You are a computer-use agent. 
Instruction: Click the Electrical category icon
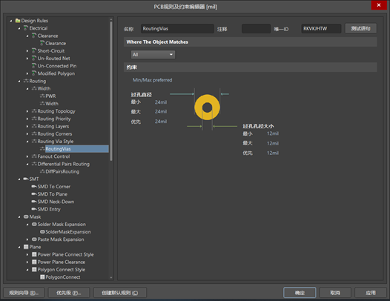tap(26, 28)
